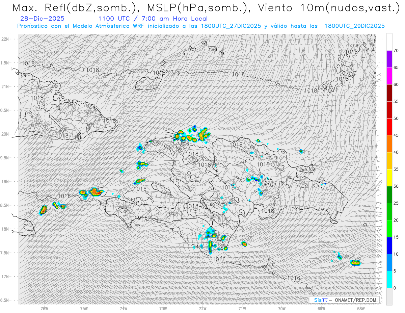This screenshot has height=313, width=405.
Task: Click the magenta 60–65 dBZ colorbar segment
Action: coord(389,76)
